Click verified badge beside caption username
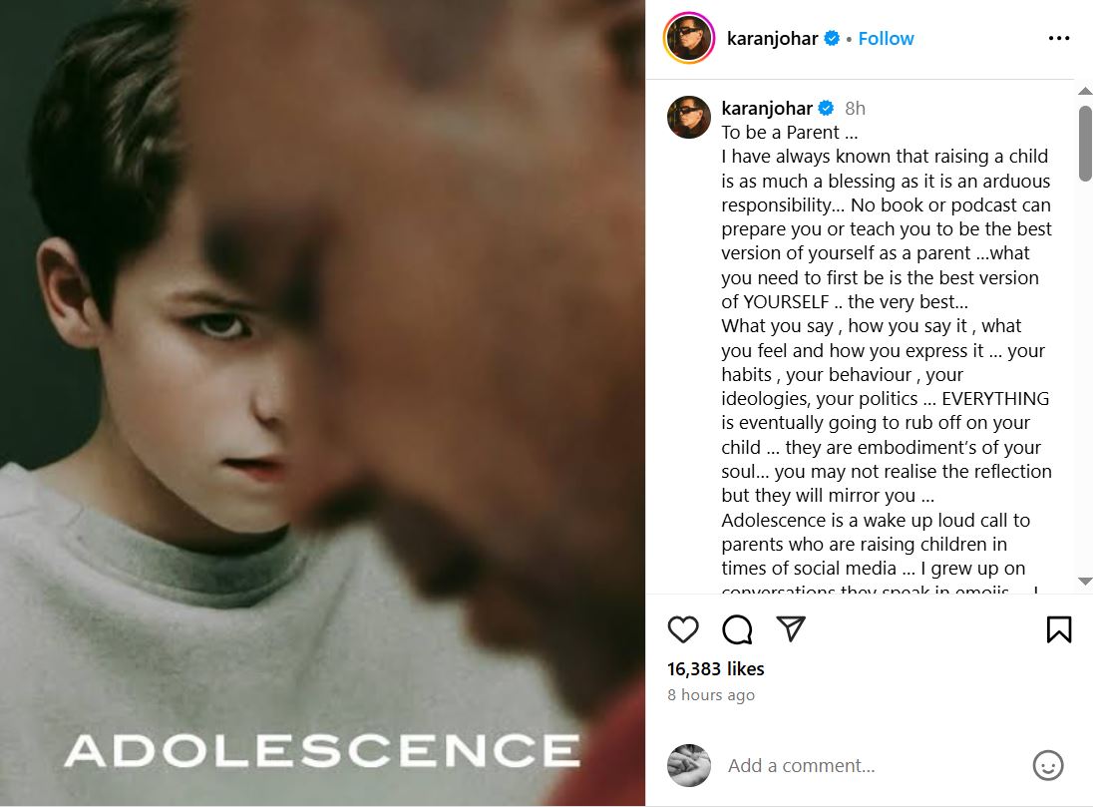This screenshot has height=807, width=1093. tap(826, 108)
